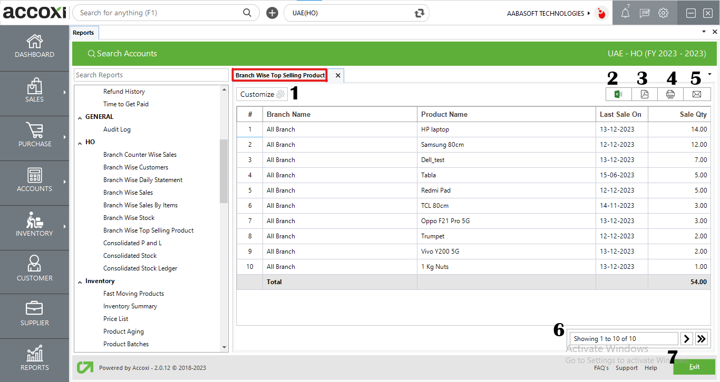Open the Dashboard from sidebar

tap(34, 46)
